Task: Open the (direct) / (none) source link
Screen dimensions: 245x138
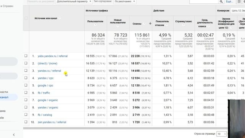Action: pos(47,63)
